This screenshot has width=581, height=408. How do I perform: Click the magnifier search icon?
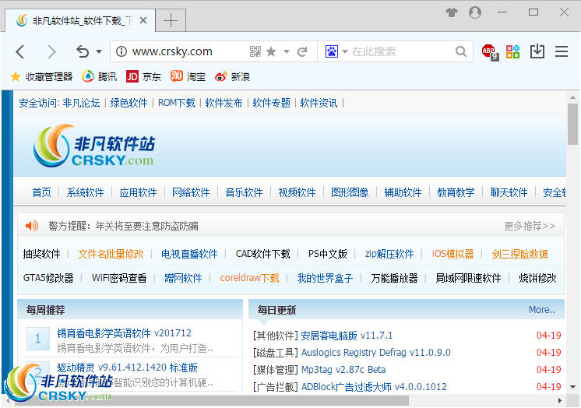pyautogui.click(x=461, y=51)
